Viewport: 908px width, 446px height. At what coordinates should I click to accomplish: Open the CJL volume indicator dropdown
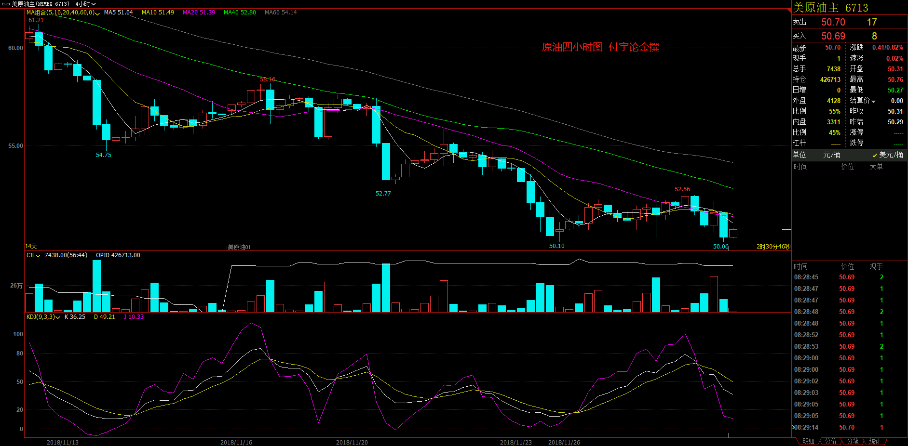(x=33, y=255)
